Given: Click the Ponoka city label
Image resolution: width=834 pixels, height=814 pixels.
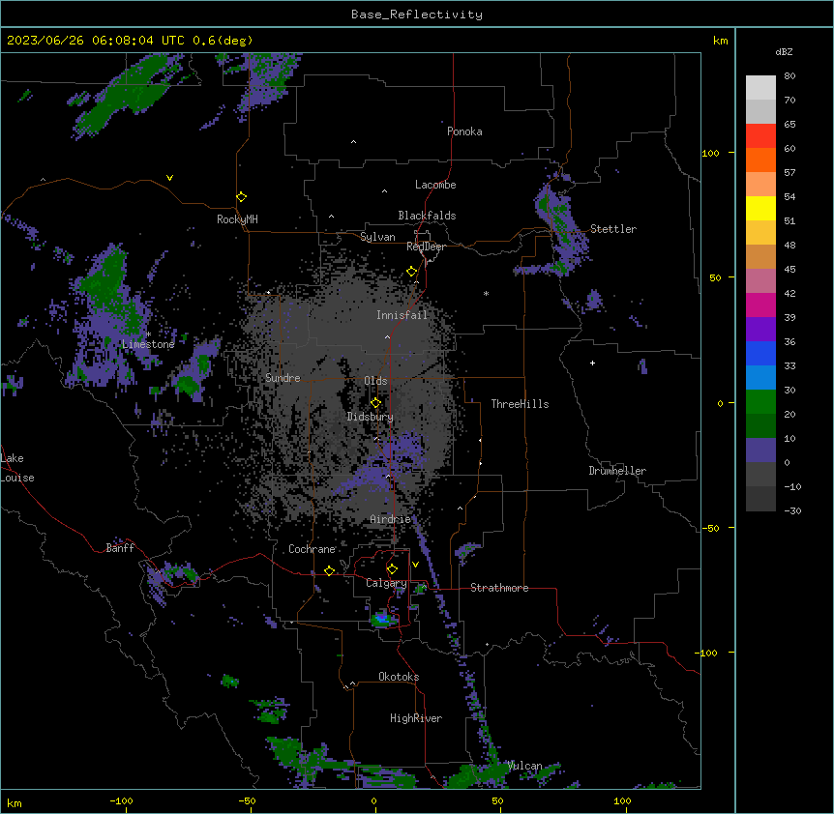Looking at the screenshot, I should click(464, 131).
